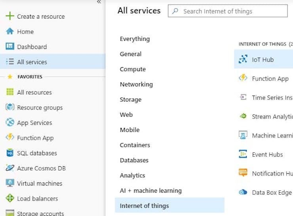Open Load balancers favorite

click(x=37, y=199)
